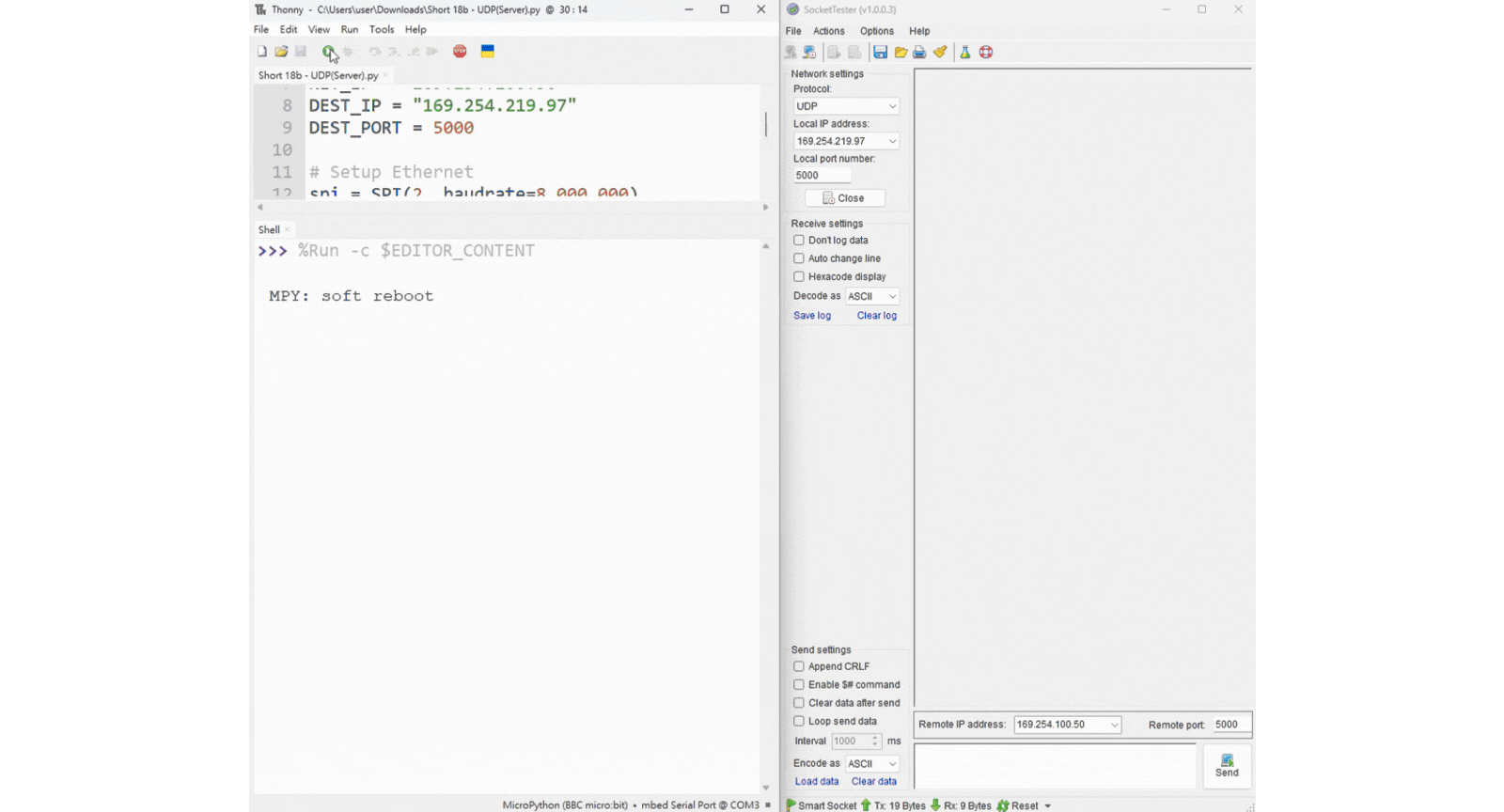Click the first greyed document icon in SocketTester
Screen dimensions: 1504x812
click(x=834, y=53)
